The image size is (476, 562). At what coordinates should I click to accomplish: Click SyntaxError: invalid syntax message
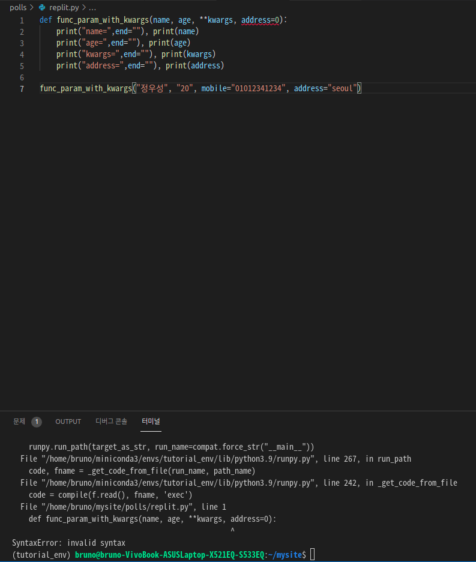pos(69,543)
